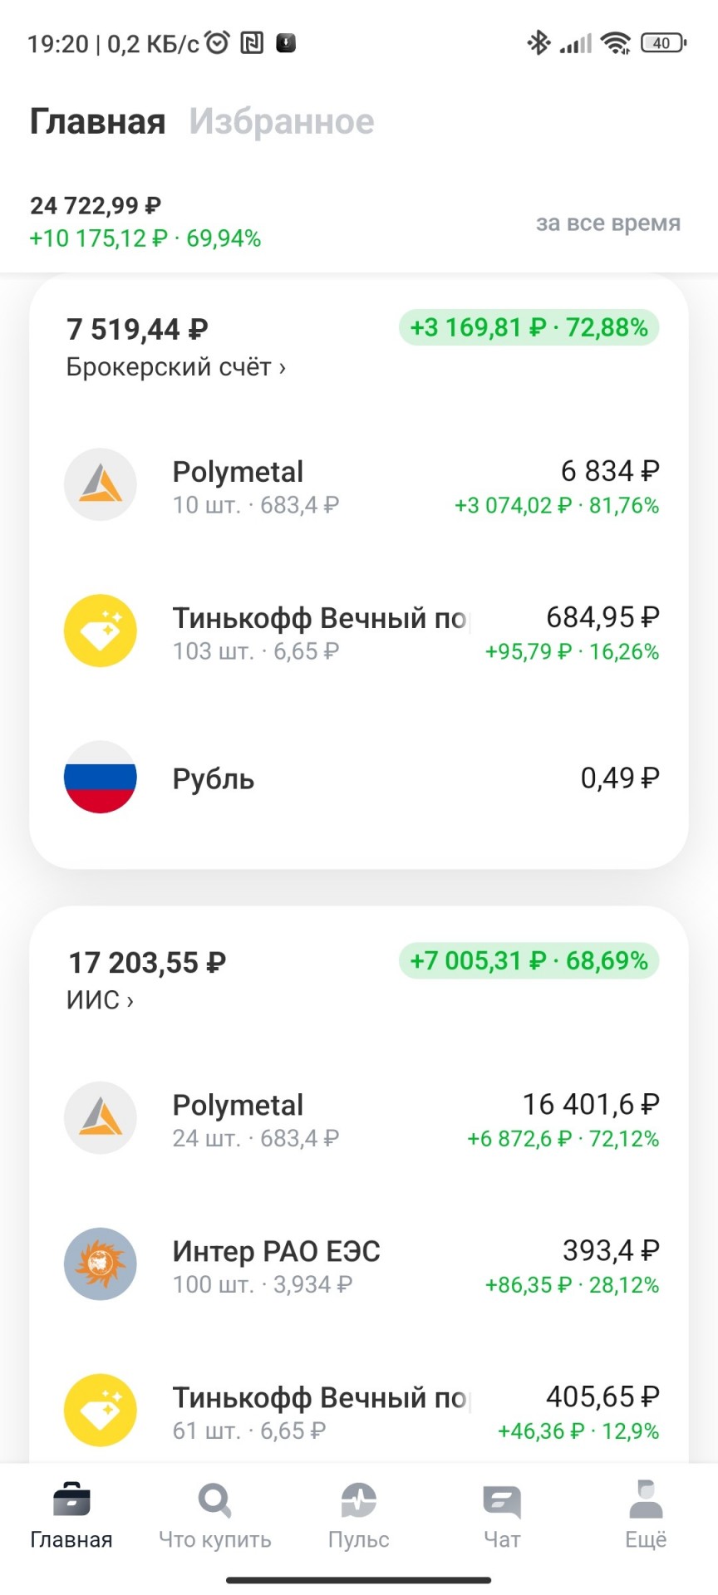
Task: Change the за все время period
Action: point(608,223)
